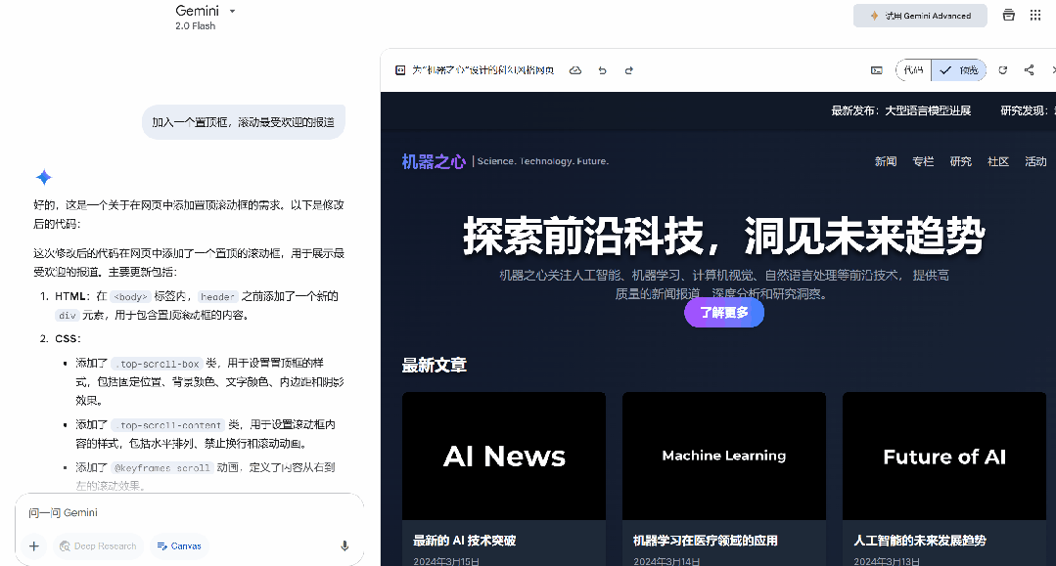Screen dimensions: 1056x566
Task: Toggle the Canvas mode chip
Action: coord(178,546)
